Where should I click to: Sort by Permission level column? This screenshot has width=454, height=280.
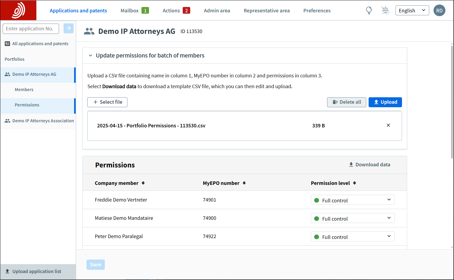(x=355, y=183)
